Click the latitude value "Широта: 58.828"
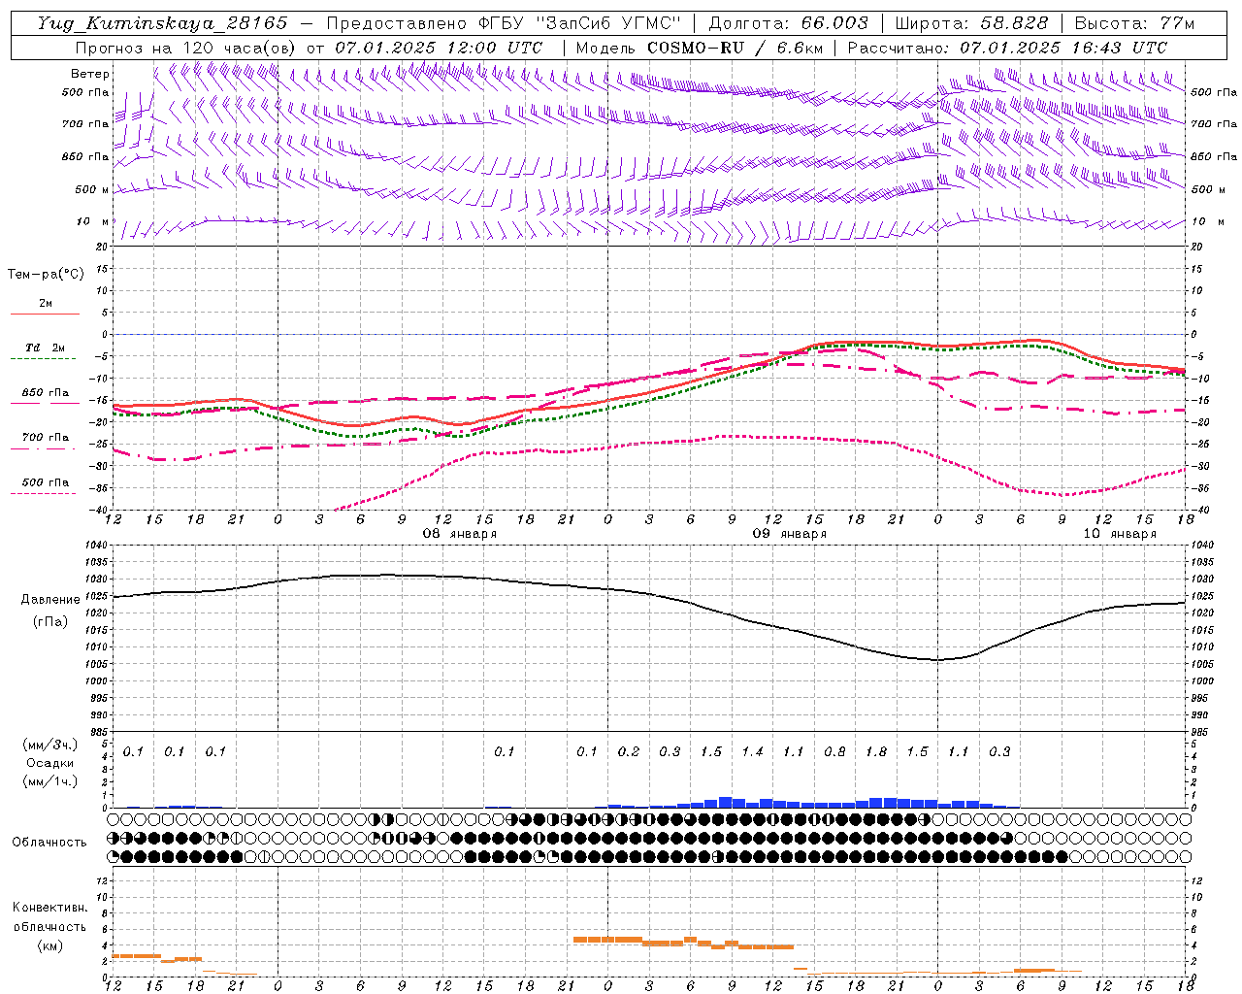 pyautogui.click(x=971, y=23)
